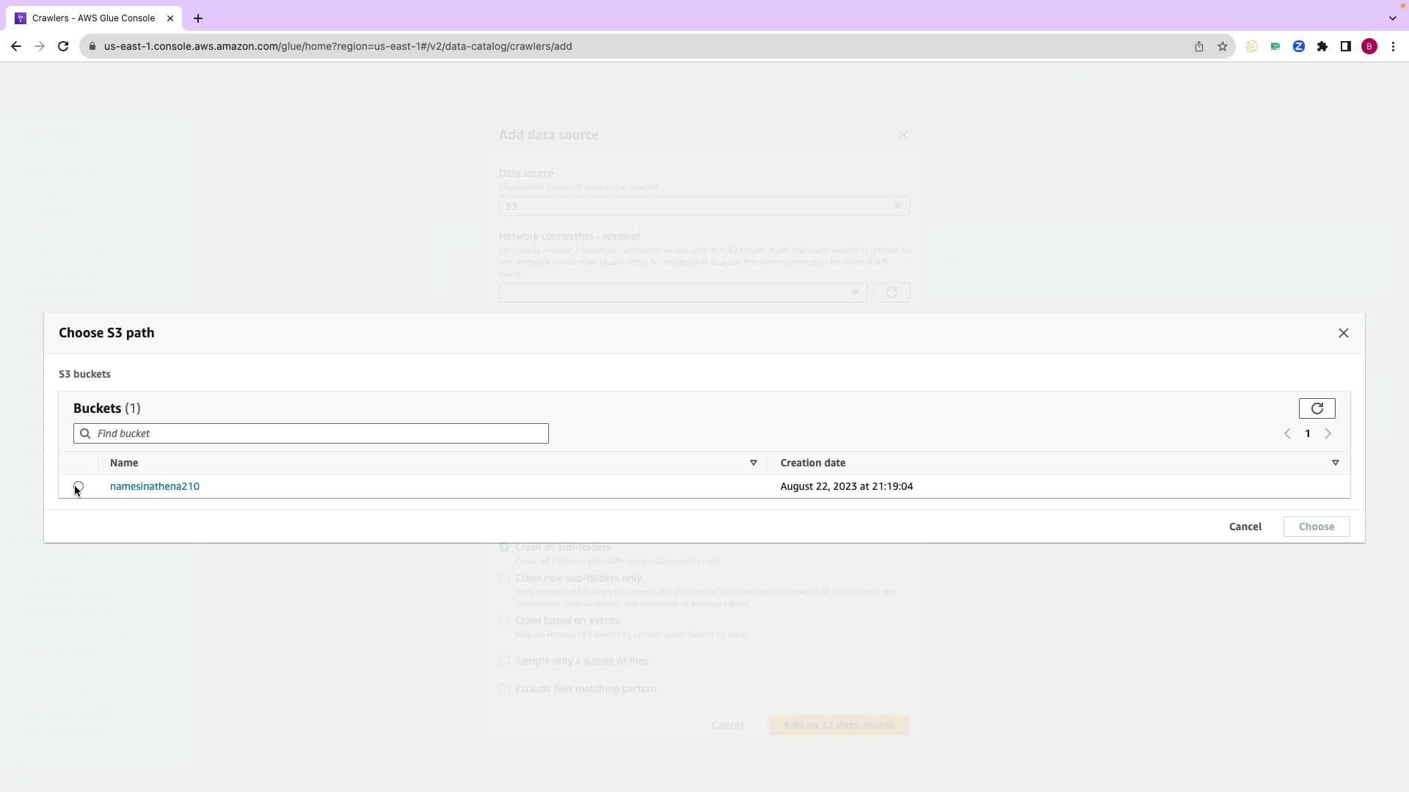Viewport: 1409px width, 792px height.
Task: Switch to Crawlers - AWS Glue Console tab
Action: click(93, 18)
